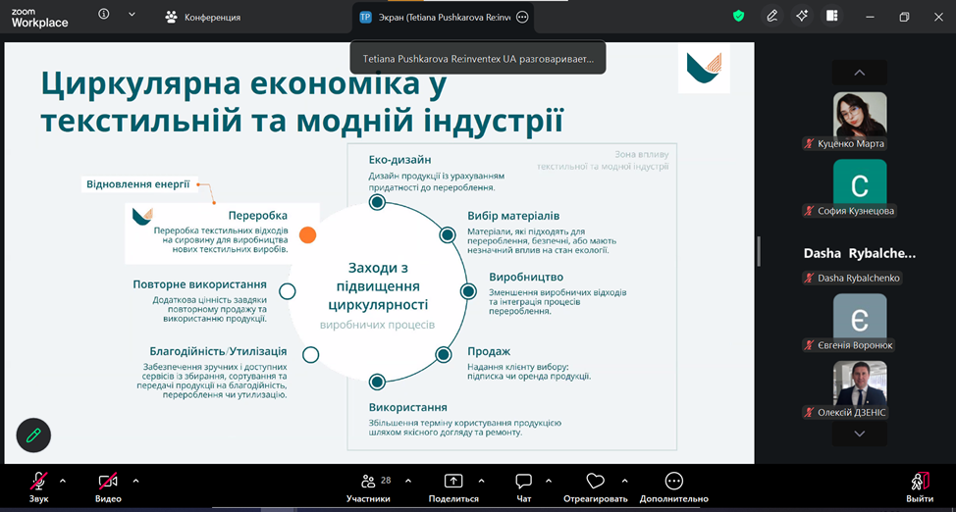Expand video options arrow next to Видео

pyautogui.click(x=135, y=481)
